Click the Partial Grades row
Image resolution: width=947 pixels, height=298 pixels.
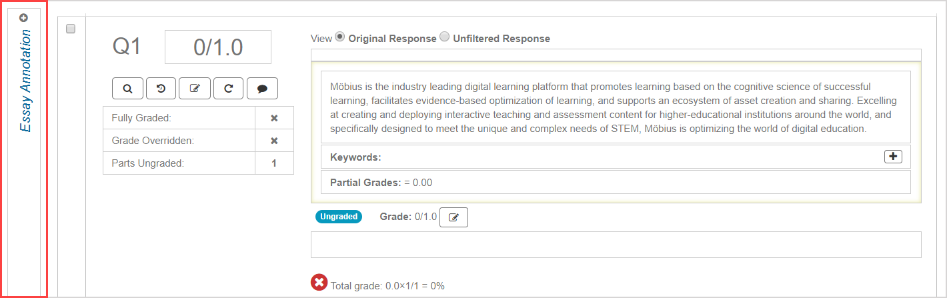(x=616, y=182)
